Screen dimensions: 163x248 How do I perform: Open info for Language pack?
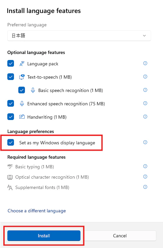145,63
